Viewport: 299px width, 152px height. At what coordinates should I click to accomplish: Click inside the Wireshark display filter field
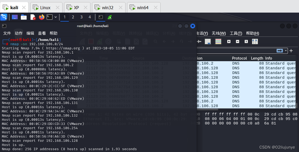tap(236, 51)
